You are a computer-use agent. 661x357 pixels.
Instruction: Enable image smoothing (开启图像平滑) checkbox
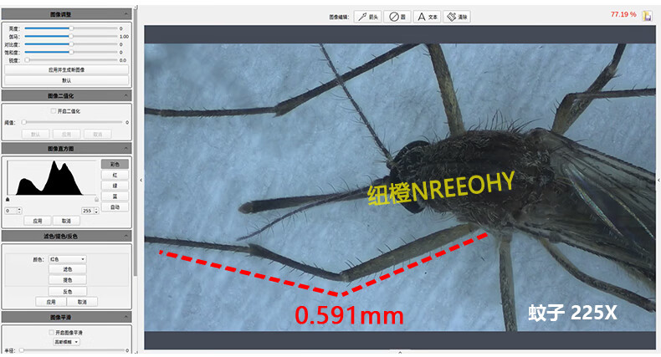coord(51,332)
